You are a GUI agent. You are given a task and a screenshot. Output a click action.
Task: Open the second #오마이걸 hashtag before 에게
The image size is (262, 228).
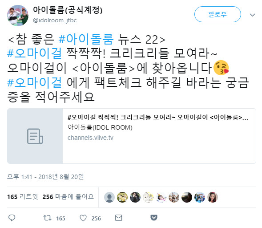click(x=35, y=83)
